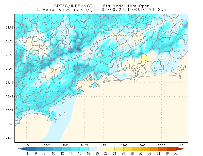Click the '46W' longitude label
203x156 pixels.
pos(27,145)
